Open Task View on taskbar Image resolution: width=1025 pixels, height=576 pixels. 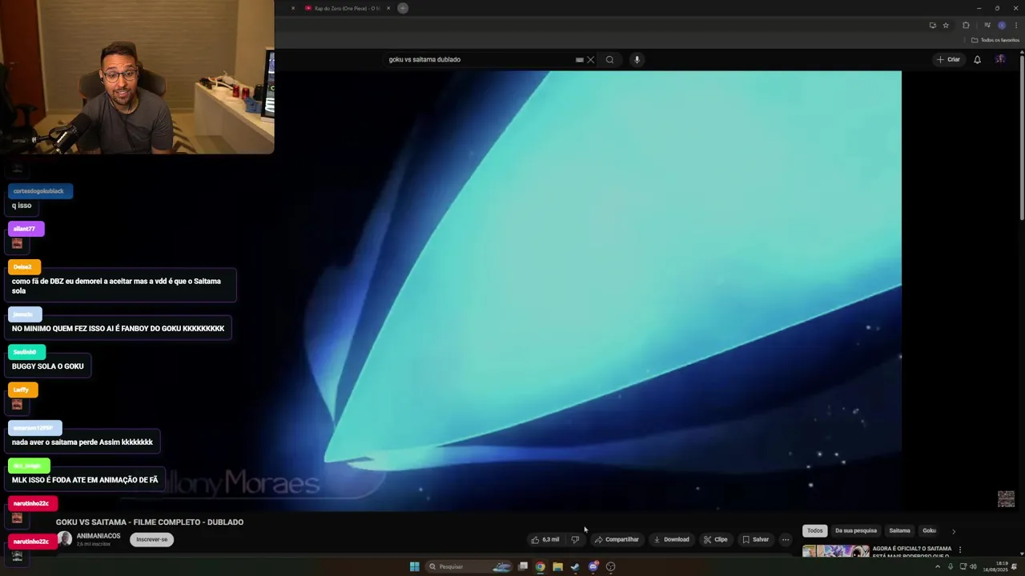click(523, 566)
